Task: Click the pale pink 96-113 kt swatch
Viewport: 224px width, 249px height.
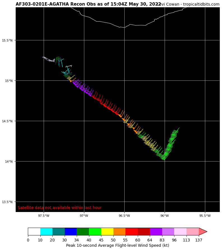Action: (x=180, y=231)
